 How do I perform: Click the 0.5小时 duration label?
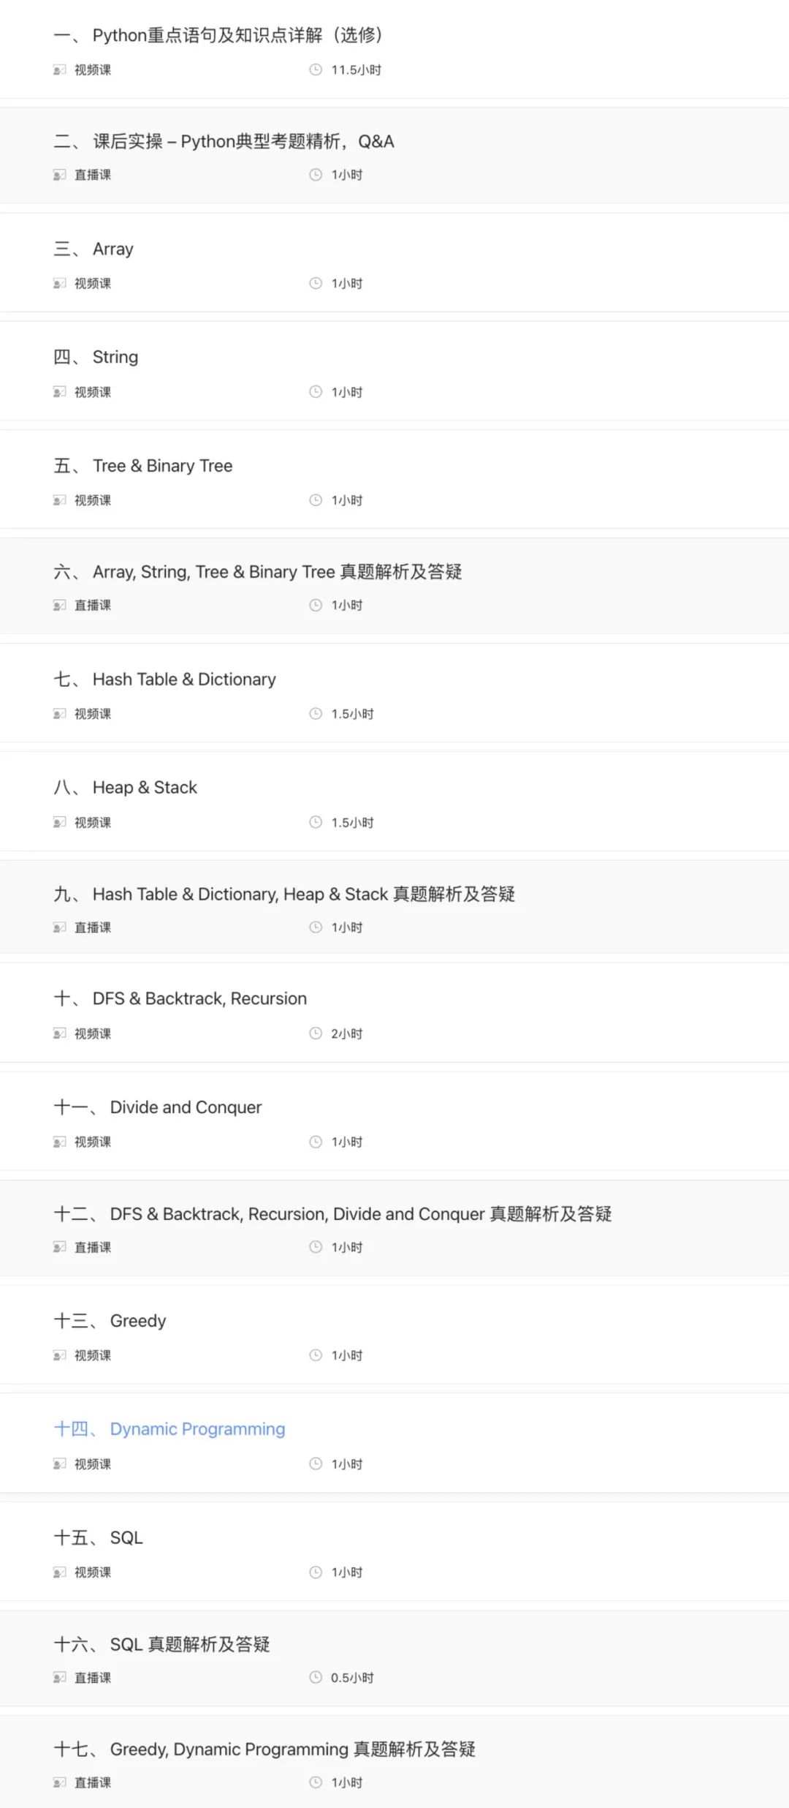(352, 1677)
